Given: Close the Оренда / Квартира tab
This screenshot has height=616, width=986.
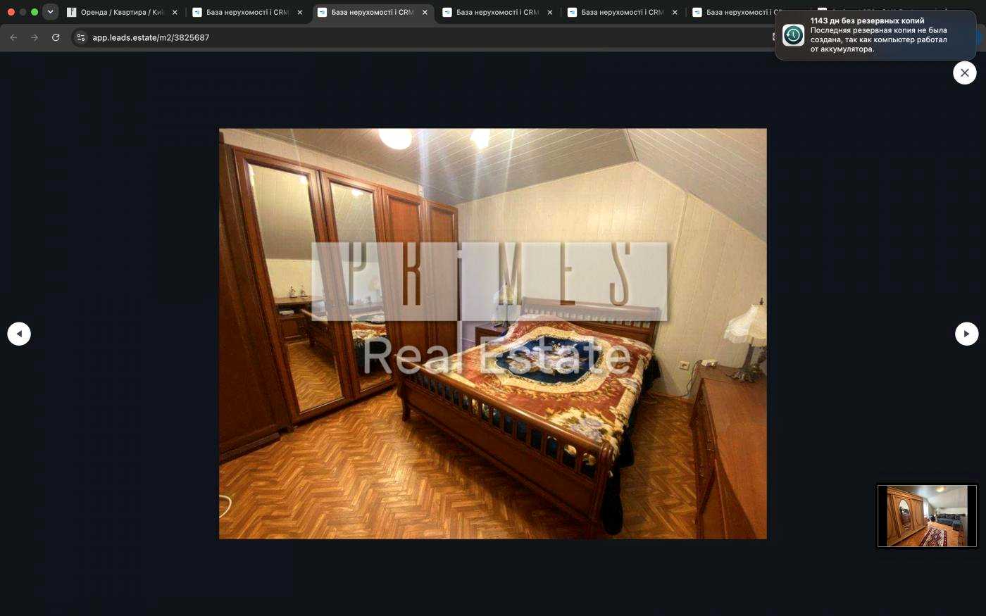Looking at the screenshot, I should [175, 12].
